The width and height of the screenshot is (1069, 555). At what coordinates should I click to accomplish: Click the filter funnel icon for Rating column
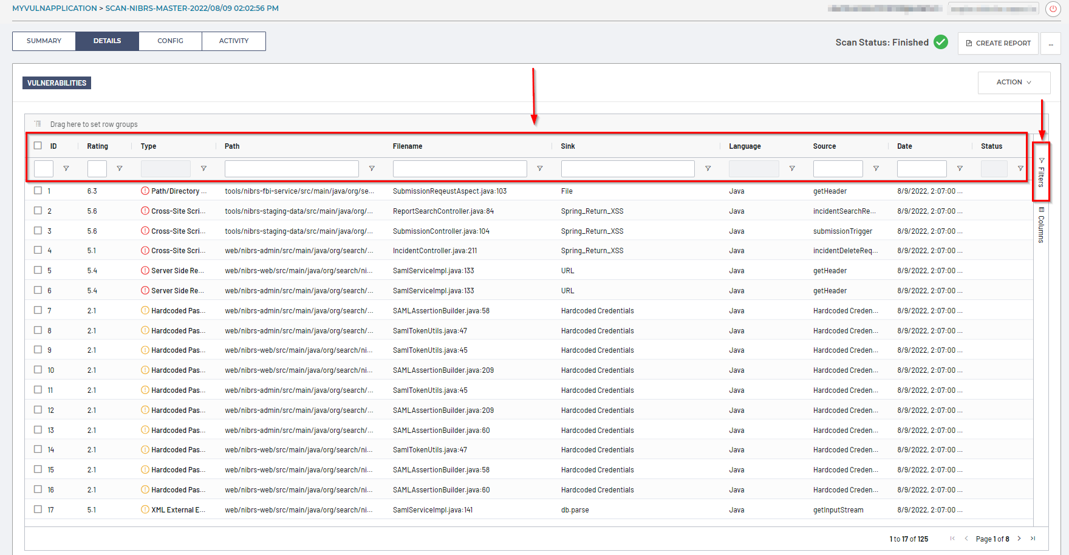click(x=120, y=169)
